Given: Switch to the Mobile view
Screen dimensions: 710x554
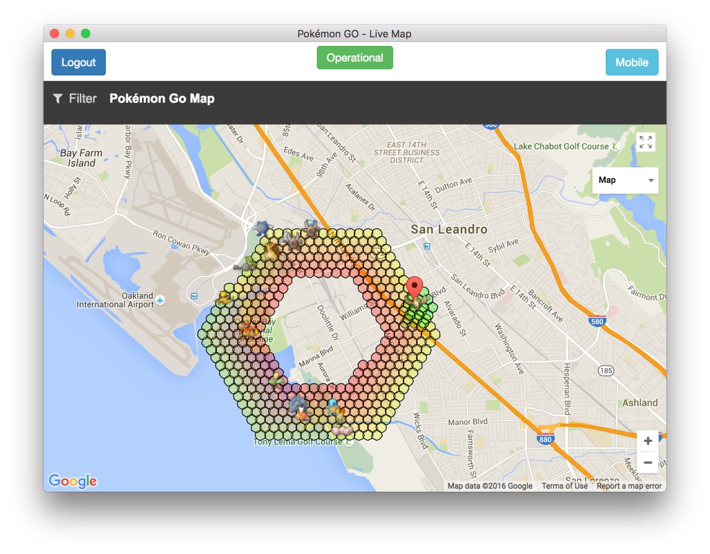Looking at the screenshot, I should coord(632,62).
